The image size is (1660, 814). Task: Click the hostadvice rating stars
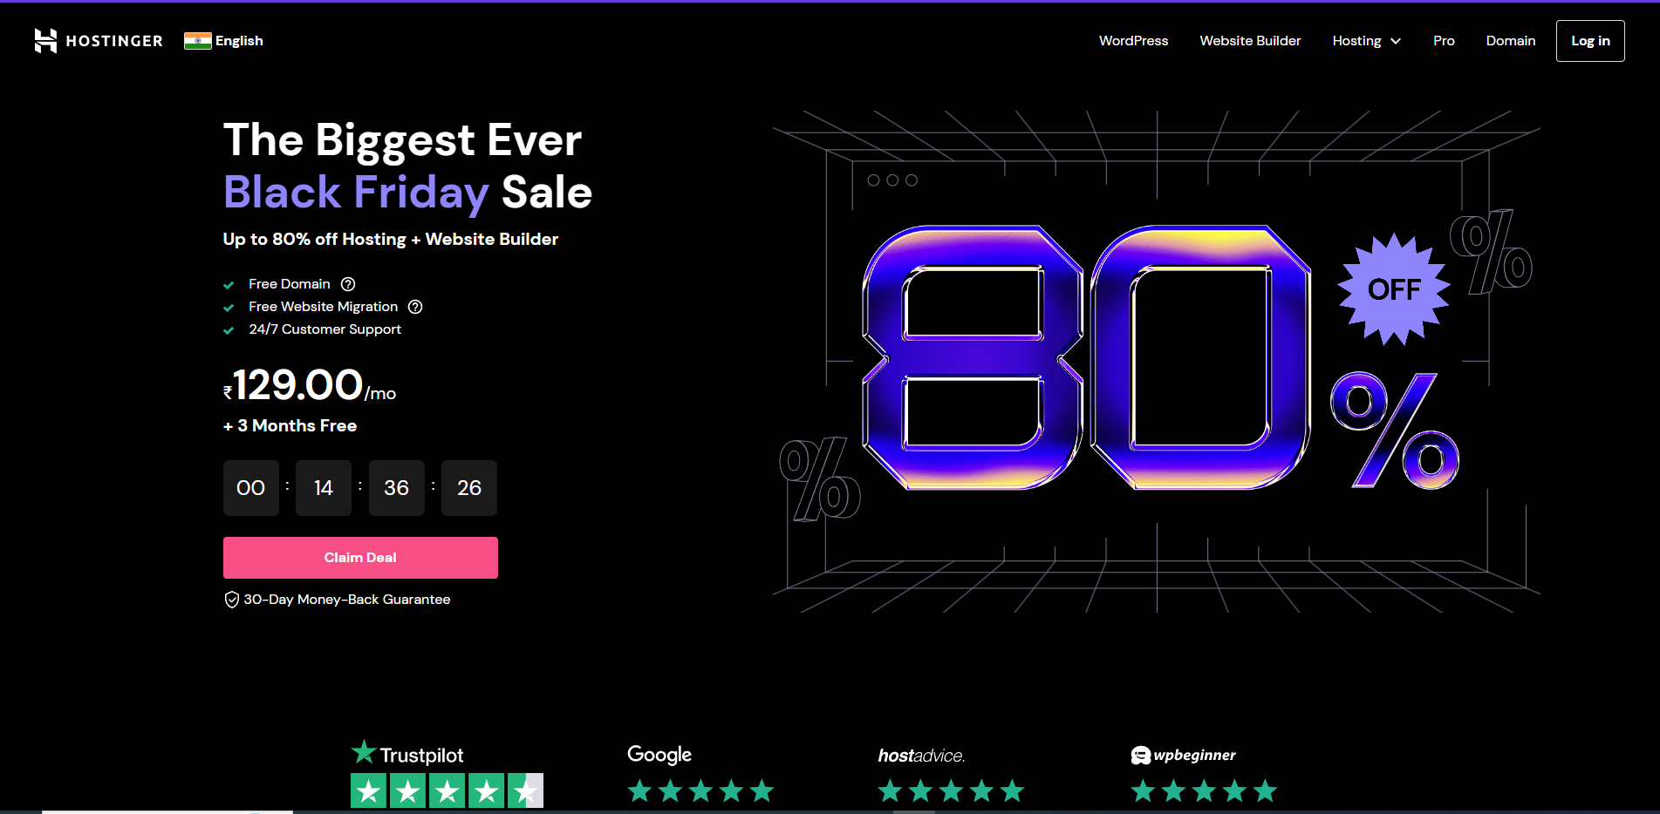click(x=951, y=791)
